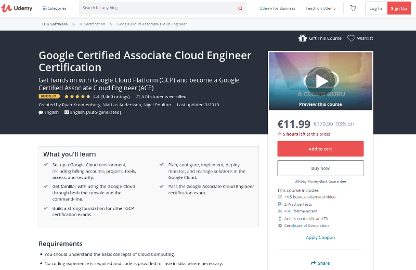The image size is (416, 270).
Task: Click the Apply Coupon link
Action: coord(320,237)
